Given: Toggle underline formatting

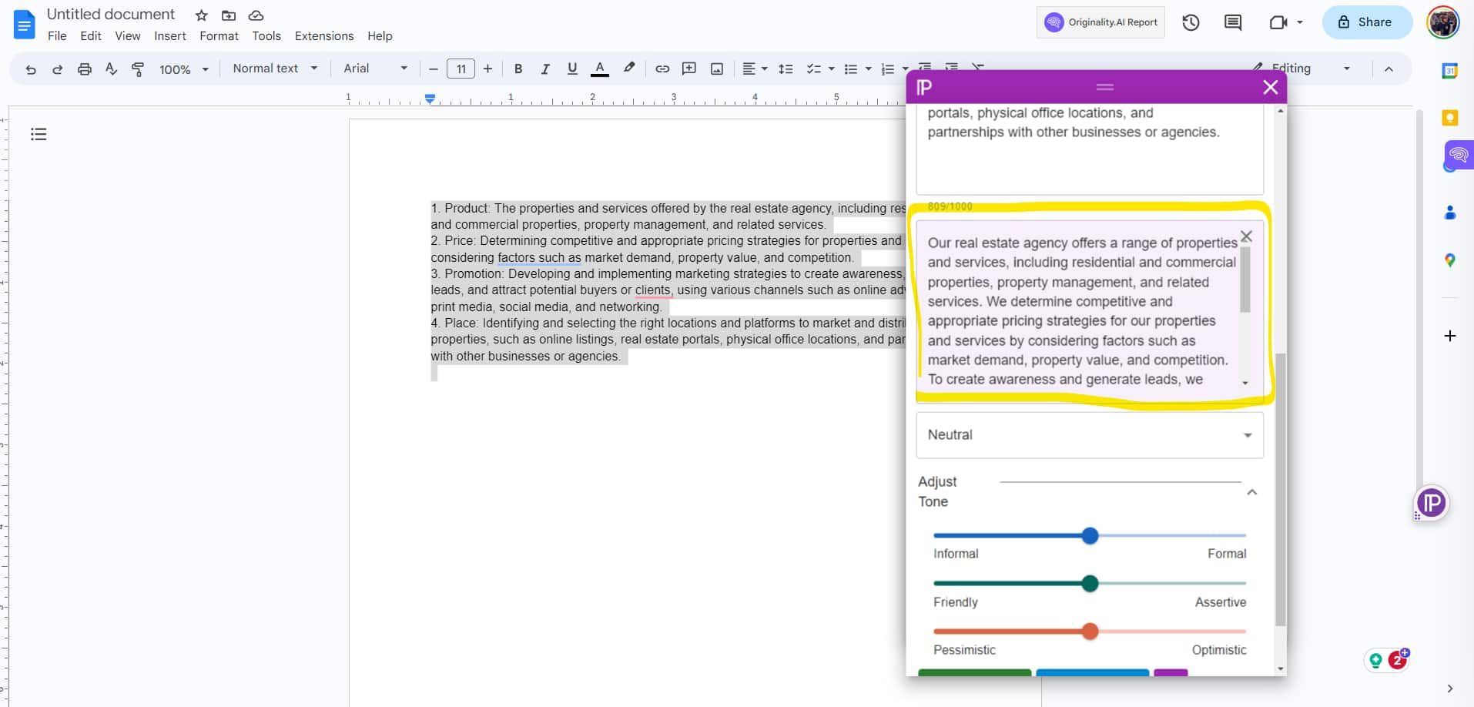Looking at the screenshot, I should (572, 69).
